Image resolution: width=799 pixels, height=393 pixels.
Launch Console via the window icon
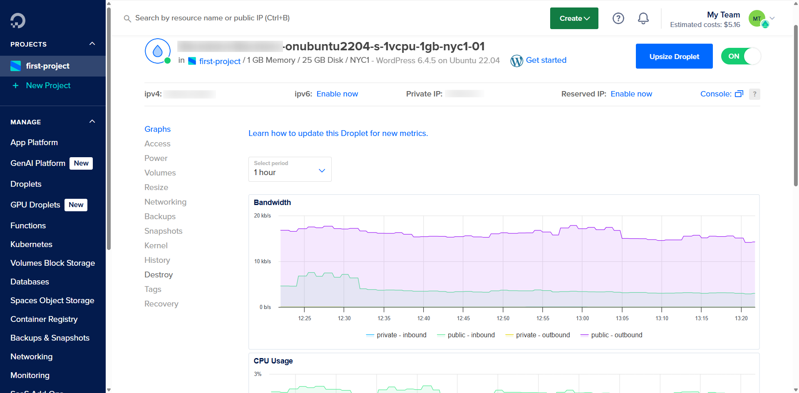739,94
